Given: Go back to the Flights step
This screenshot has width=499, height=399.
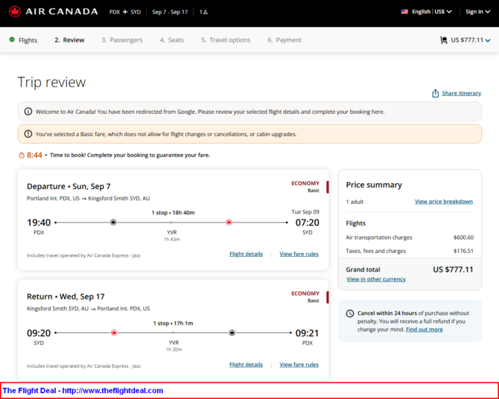Looking at the screenshot, I should click(x=28, y=40).
